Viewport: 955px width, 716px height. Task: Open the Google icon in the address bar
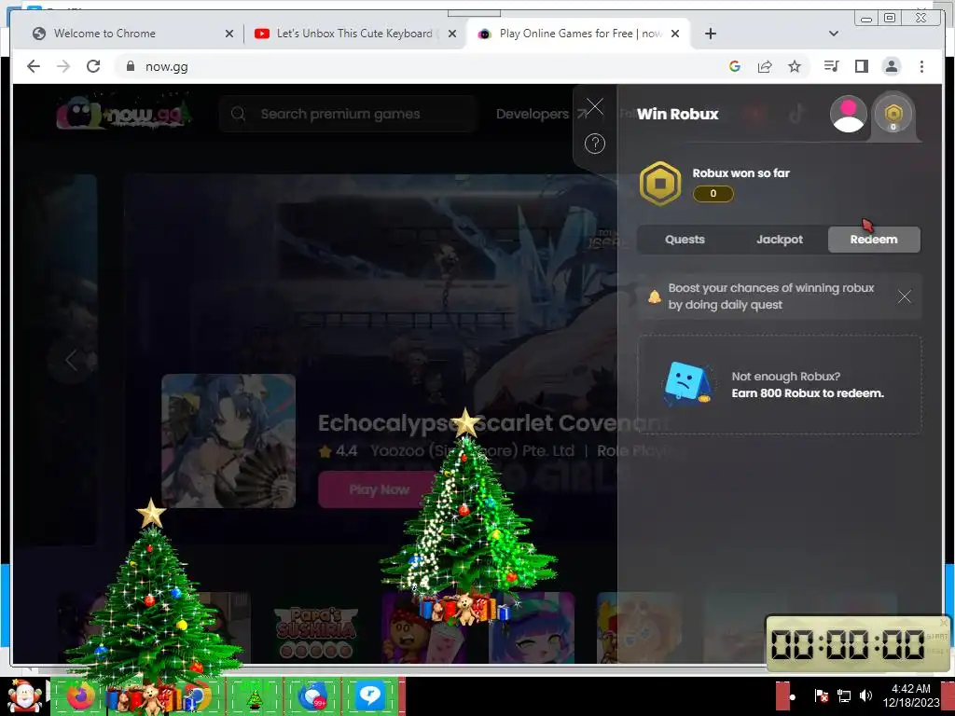(735, 66)
